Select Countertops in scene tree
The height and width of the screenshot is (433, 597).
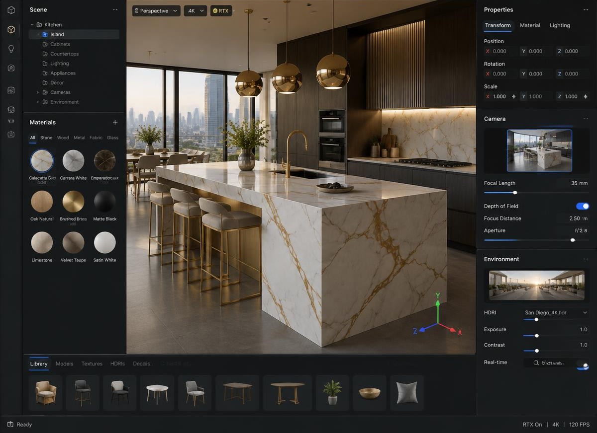coord(64,54)
